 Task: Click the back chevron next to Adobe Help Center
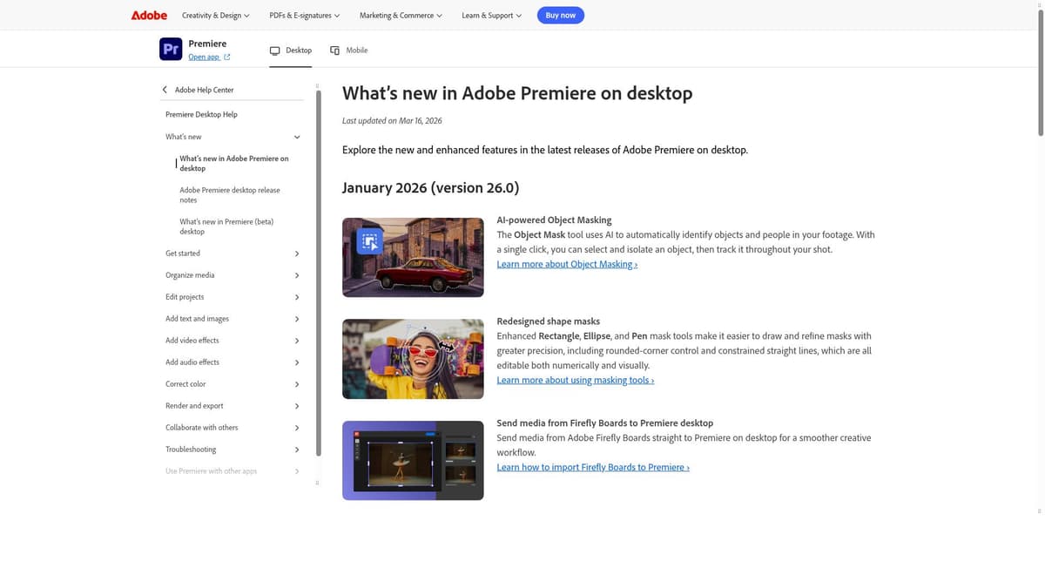click(165, 89)
